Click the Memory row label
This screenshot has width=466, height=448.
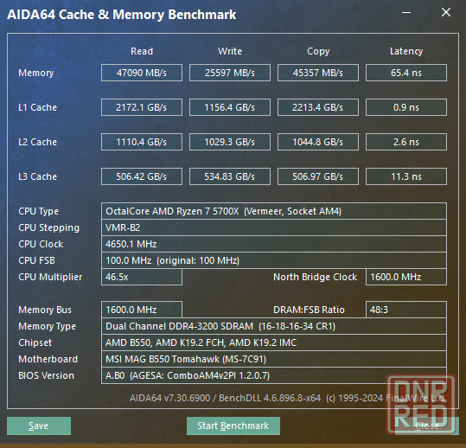click(x=36, y=73)
